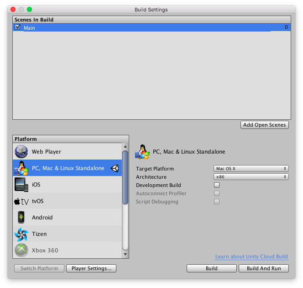Click the platform list scrollbar thumb

(x=125, y=177)
